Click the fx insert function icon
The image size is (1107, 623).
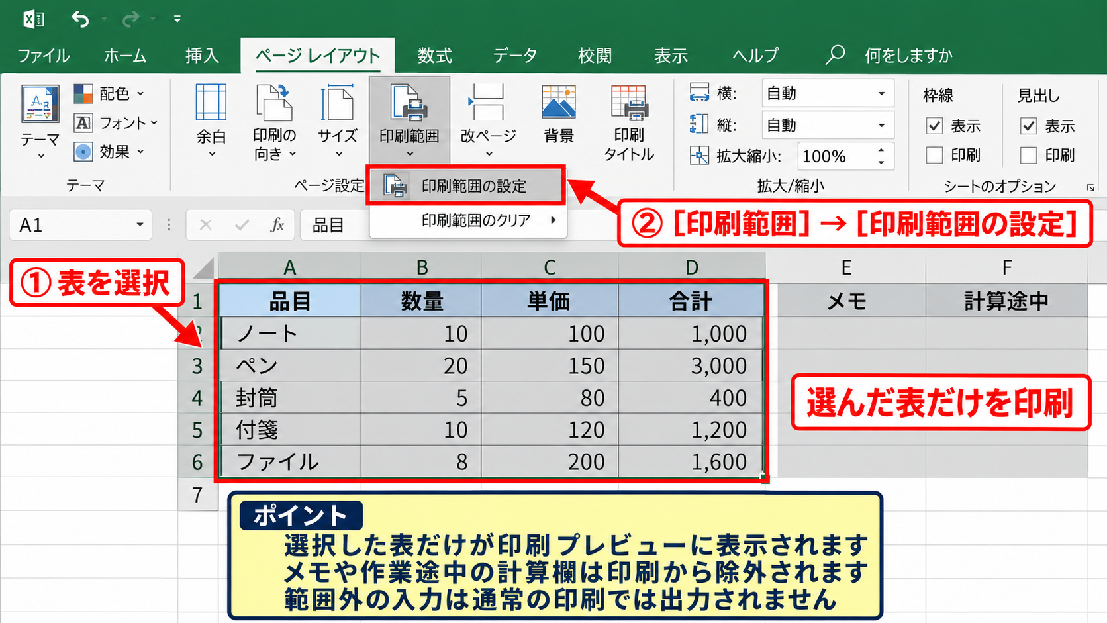(x=277, y=225)
